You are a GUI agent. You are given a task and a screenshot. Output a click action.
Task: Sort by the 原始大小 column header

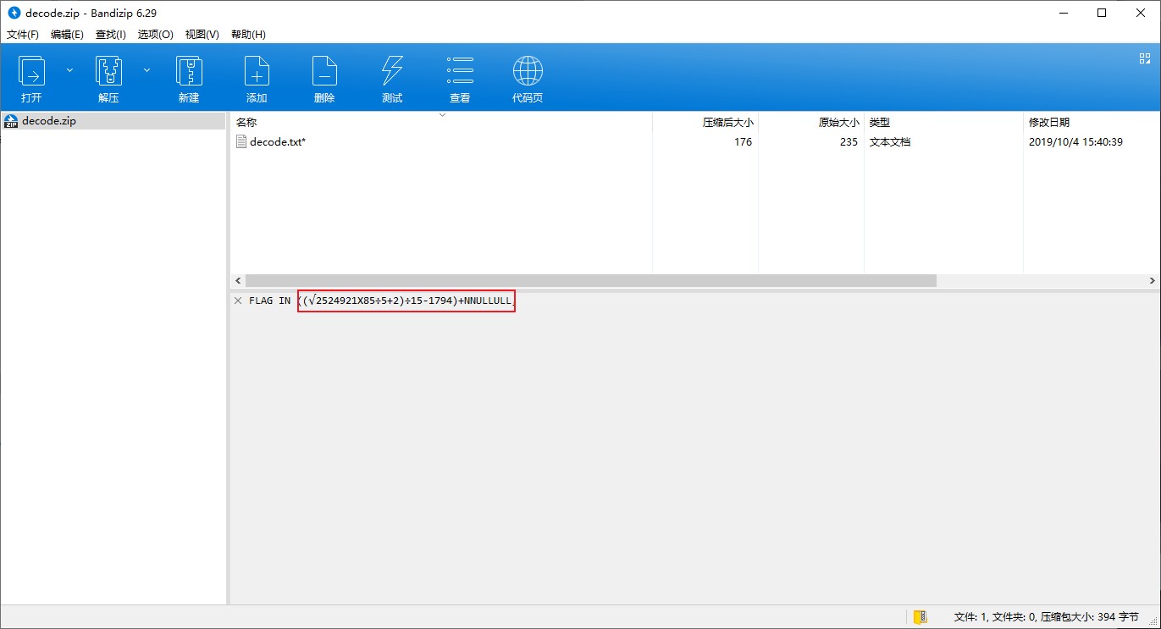pos(838,122)
